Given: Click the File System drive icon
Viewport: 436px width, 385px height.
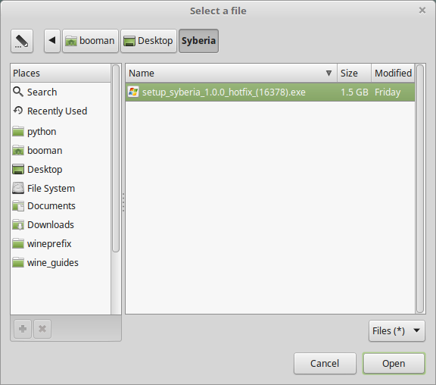Looking at the screenshot, I should (x=18, y=188).
